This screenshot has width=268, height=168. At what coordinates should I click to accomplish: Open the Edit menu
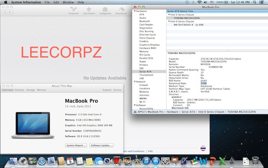[x=56, y=2]
